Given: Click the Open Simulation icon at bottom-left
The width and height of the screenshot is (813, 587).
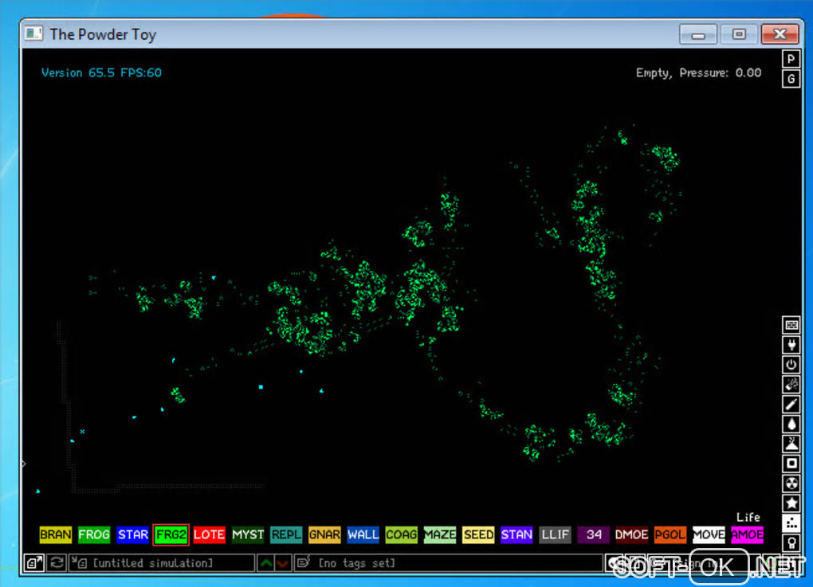Looking at the screenshot, I should point(34,562).
